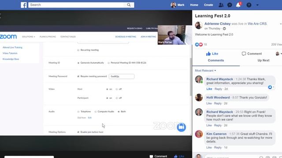282x158 pixels.
Task: Open Video Tutorials link
Action: click(10, 53)
